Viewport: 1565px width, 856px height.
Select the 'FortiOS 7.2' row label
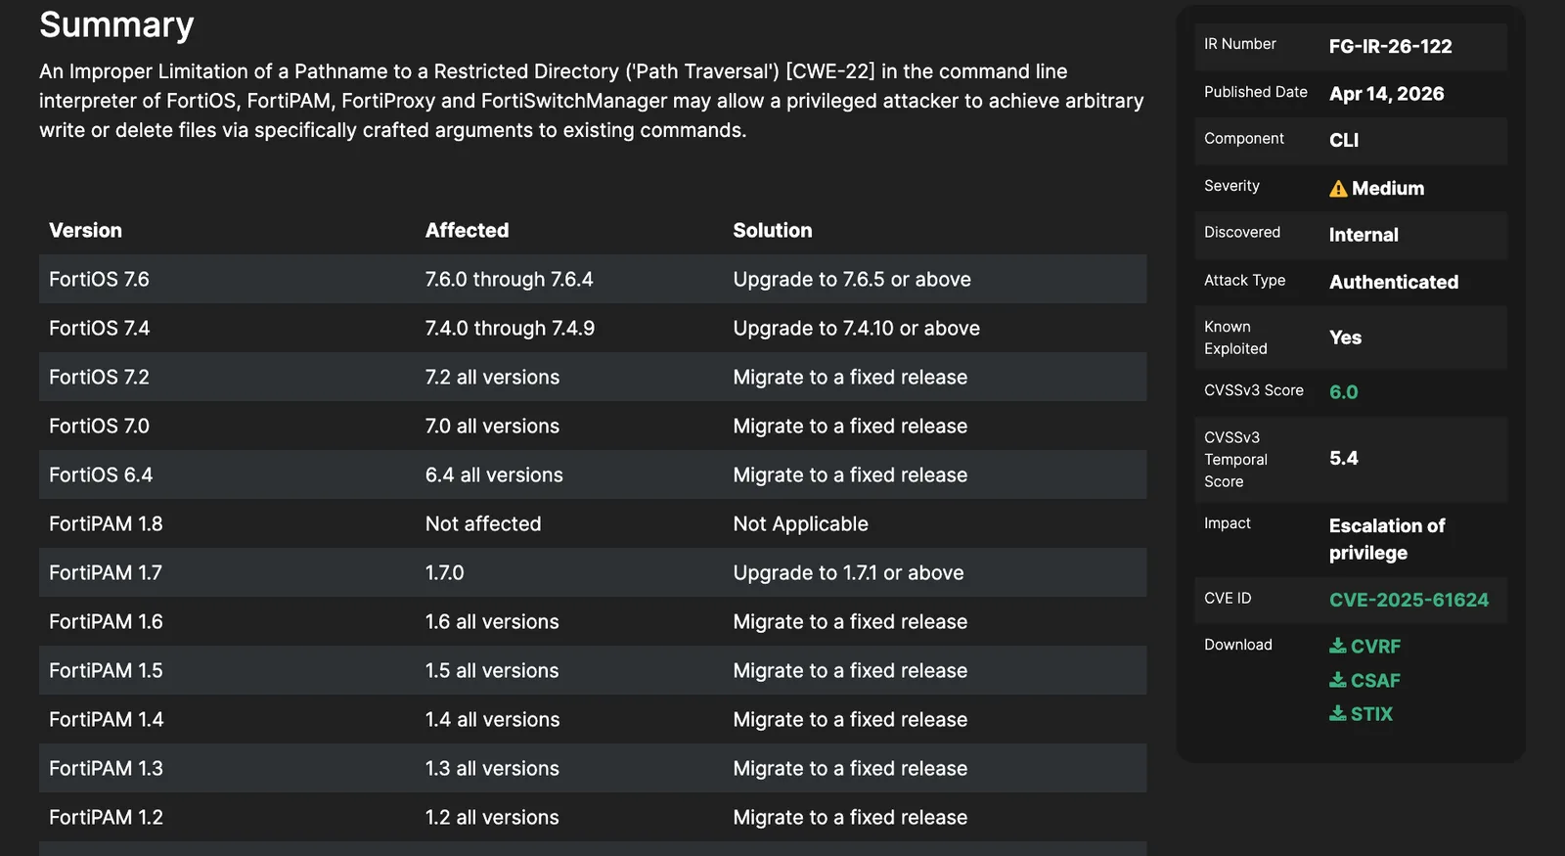coord(99,378)
